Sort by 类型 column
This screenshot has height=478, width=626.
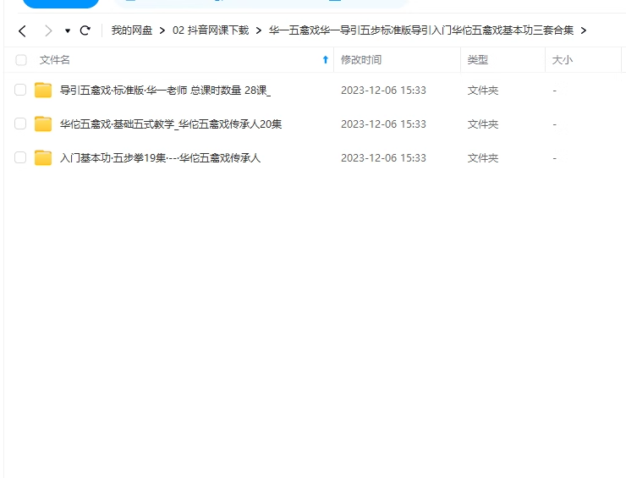477,60
